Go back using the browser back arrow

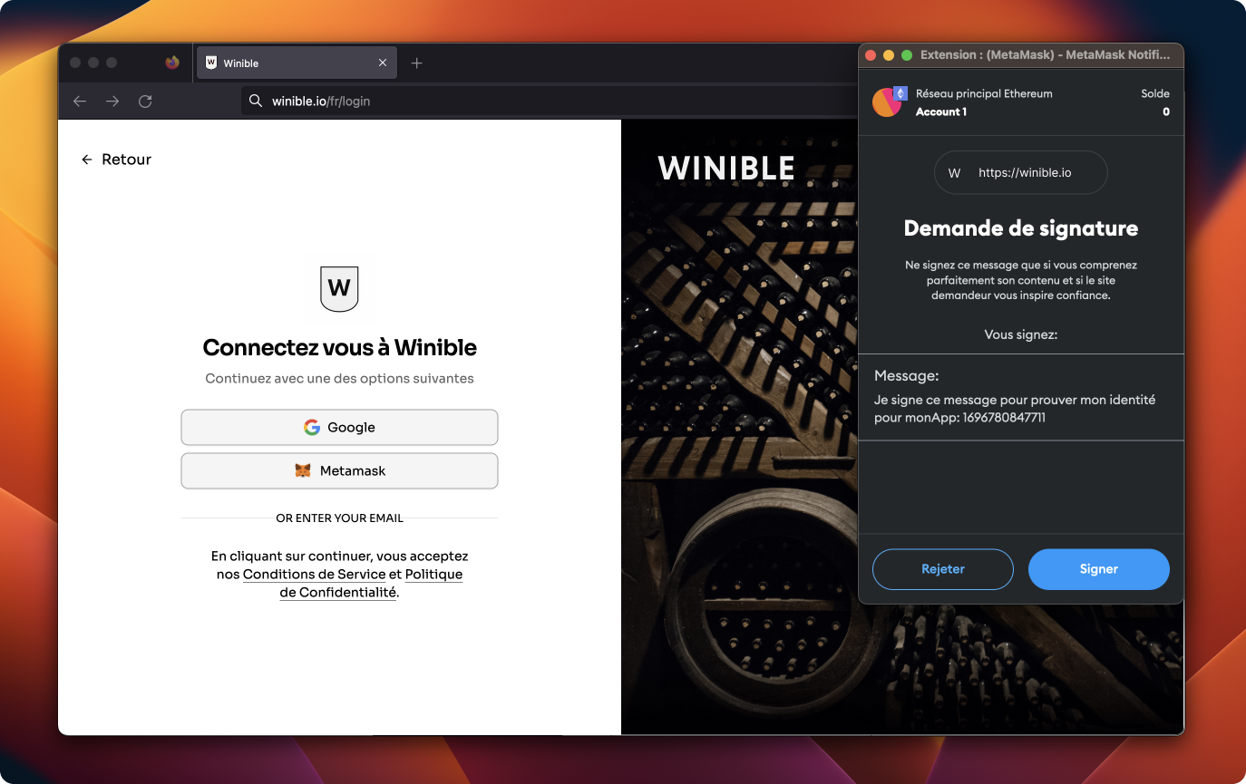[80, 102]
